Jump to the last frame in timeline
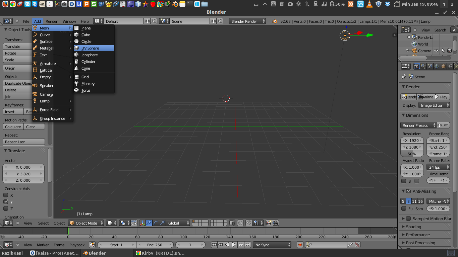 click(x=247, y=245)
